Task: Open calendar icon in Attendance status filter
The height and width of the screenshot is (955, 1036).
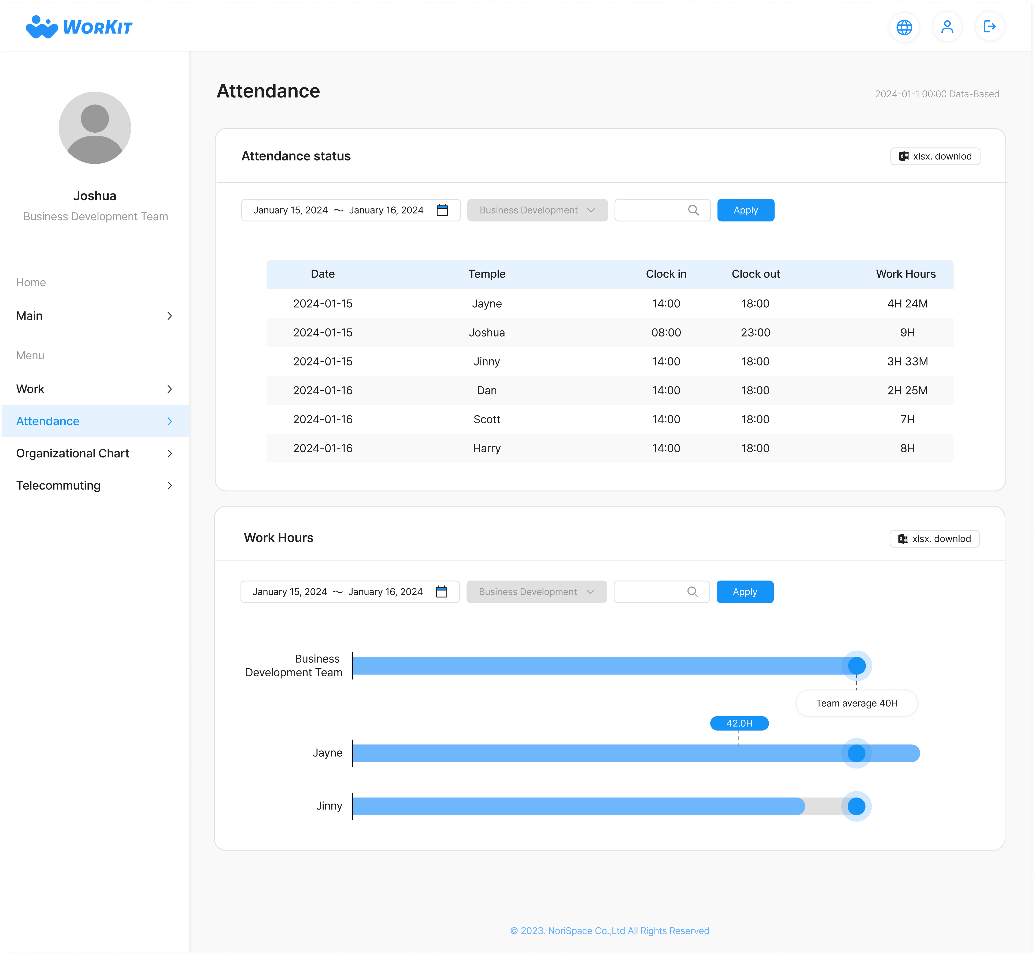Action: click(442, 210)
